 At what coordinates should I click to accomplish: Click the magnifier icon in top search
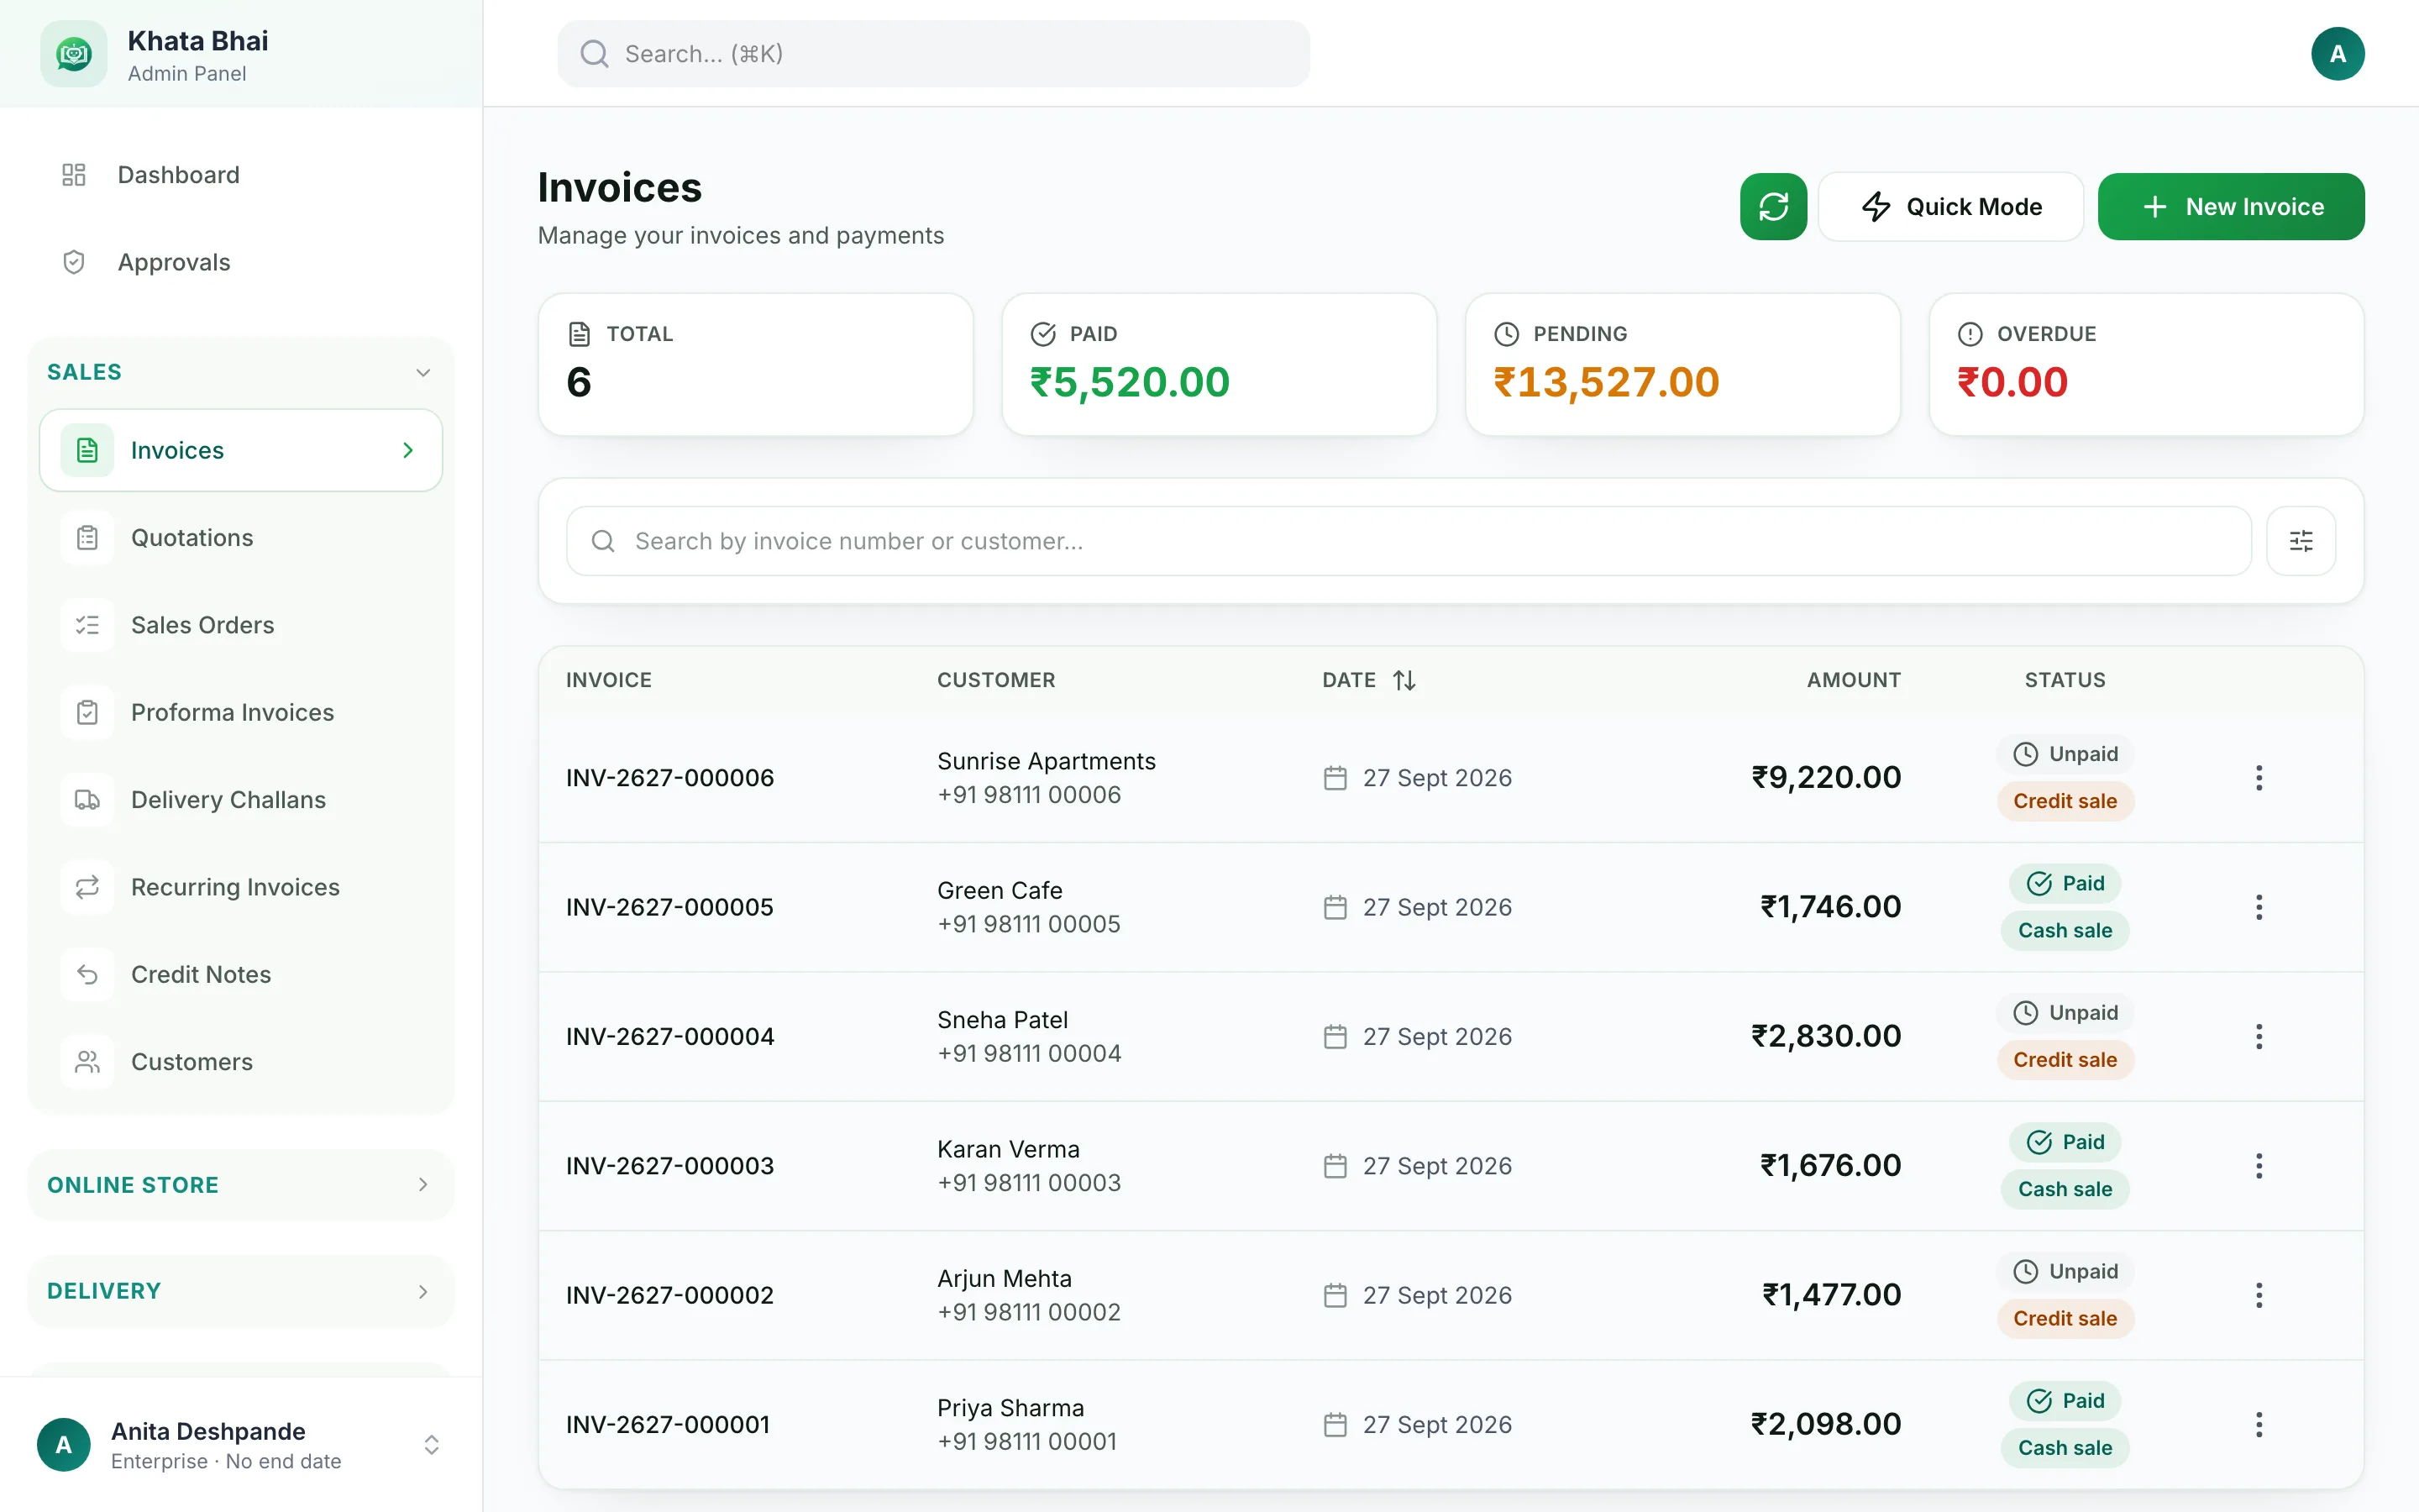coord(595,54)
